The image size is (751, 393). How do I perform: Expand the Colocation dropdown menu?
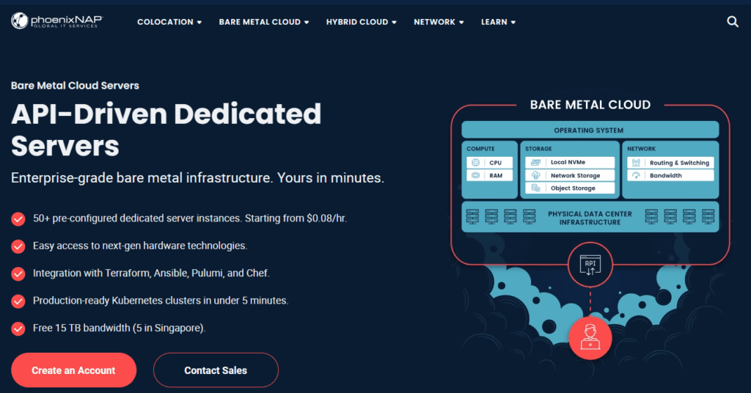tap(169, 22)
